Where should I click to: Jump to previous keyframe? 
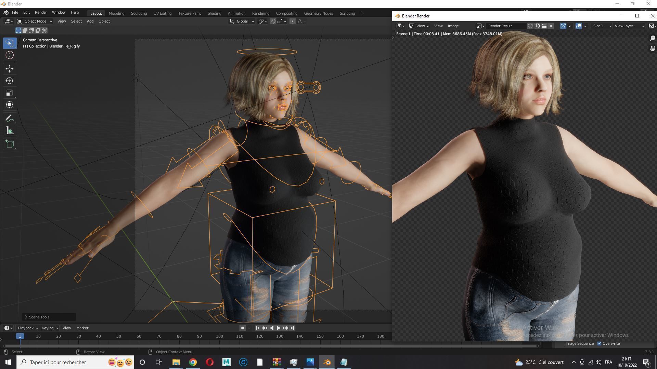pyautogui.click(x=265, y=328)
